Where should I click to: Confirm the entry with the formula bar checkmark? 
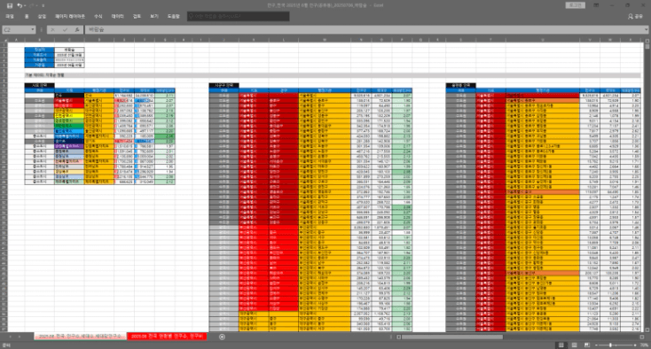tap(65, 30)
